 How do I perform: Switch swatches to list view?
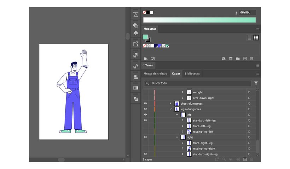click(249, 37)
